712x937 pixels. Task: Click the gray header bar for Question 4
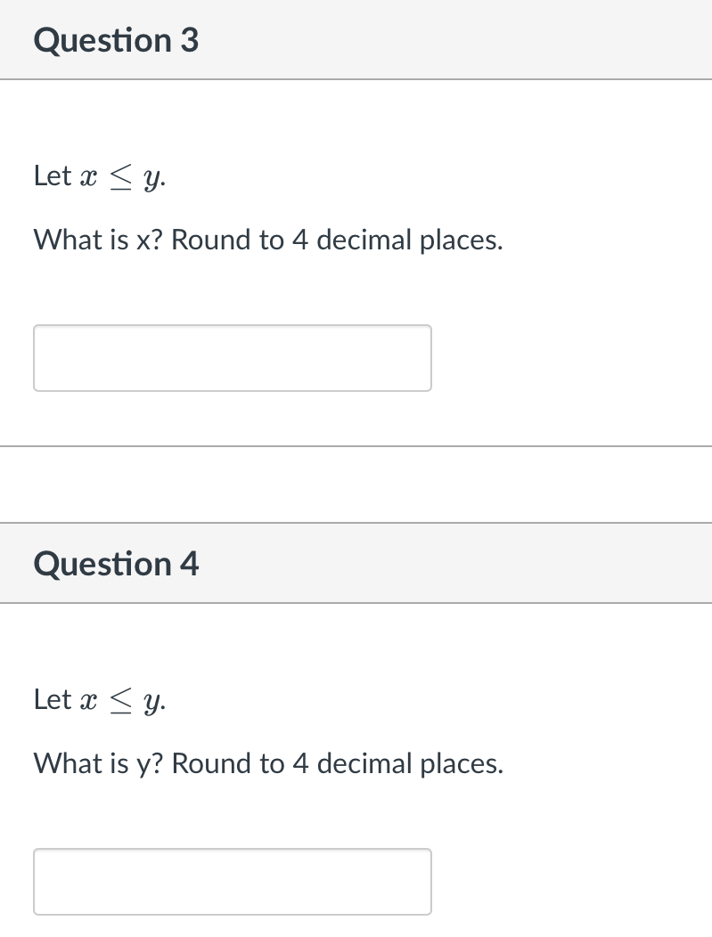pyautogui.click(x=356, y=563)
